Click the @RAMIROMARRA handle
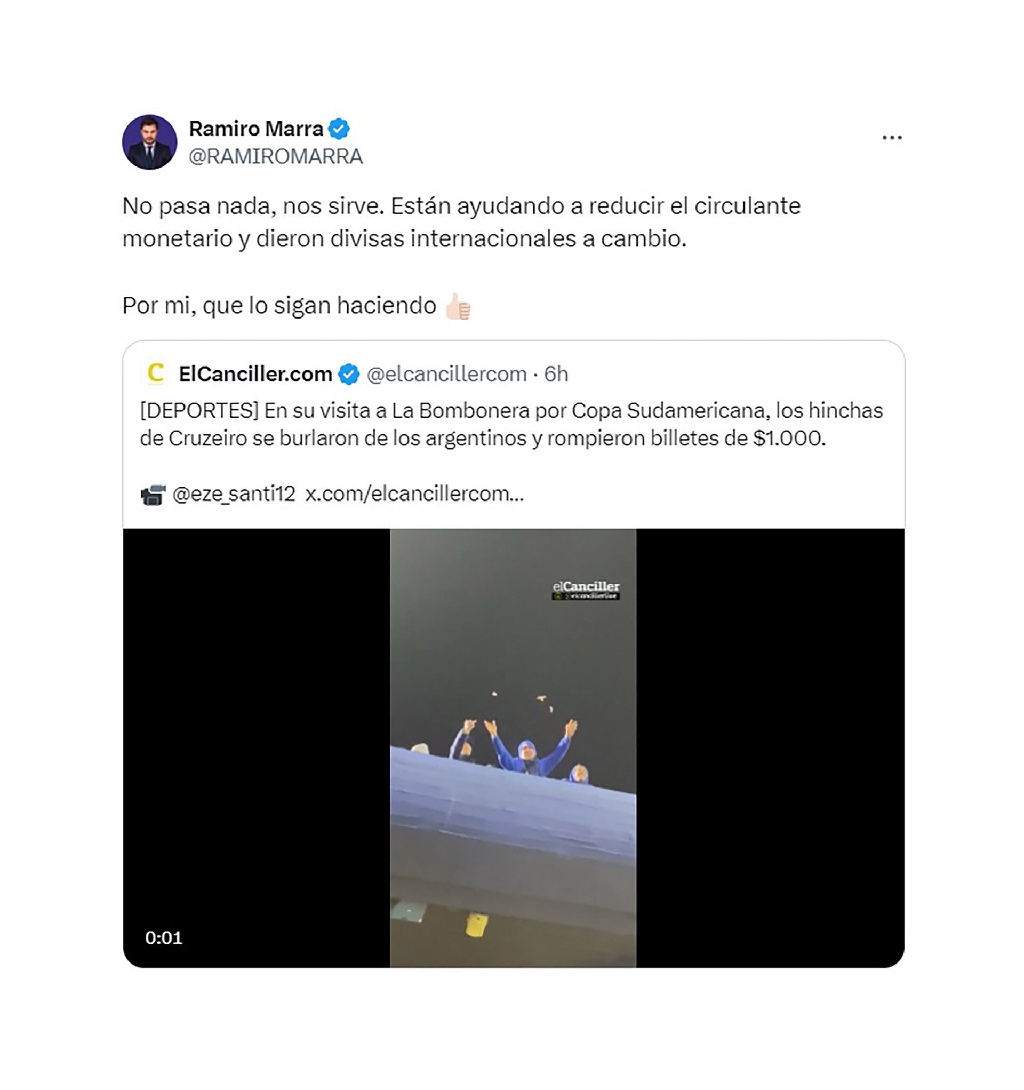Image resolution: width=1024 pixels, height=1090 pixels. click(x=276, y=157)
